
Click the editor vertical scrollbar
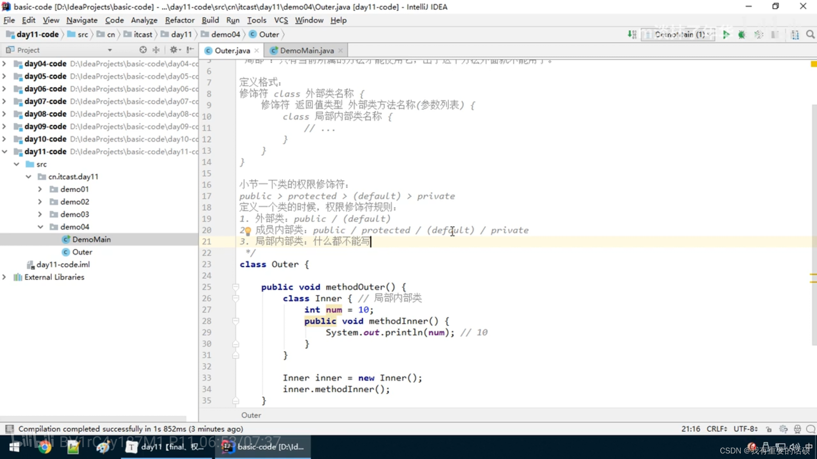pos(814,225)
